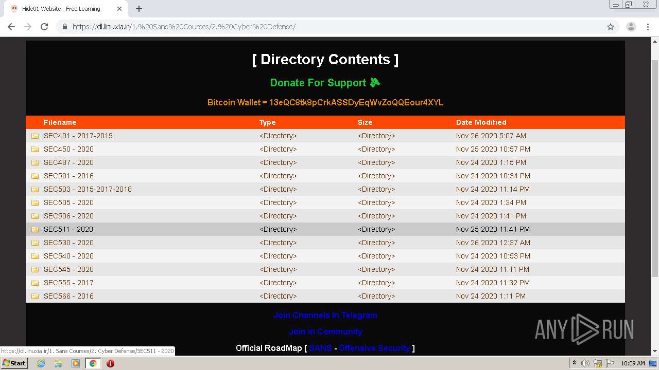
Task: Open the SEC505 - 2020 directory
Action: tap(68, 202)
